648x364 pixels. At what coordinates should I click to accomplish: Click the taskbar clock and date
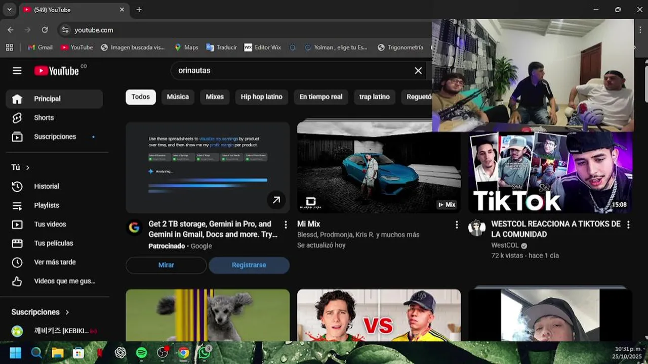(627, 353)
